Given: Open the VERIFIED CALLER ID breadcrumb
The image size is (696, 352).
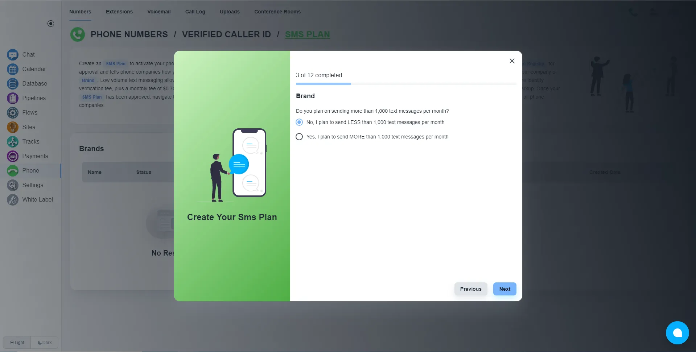Looking at the screenshot, I should pyautogui.click(x=226, y=34).
